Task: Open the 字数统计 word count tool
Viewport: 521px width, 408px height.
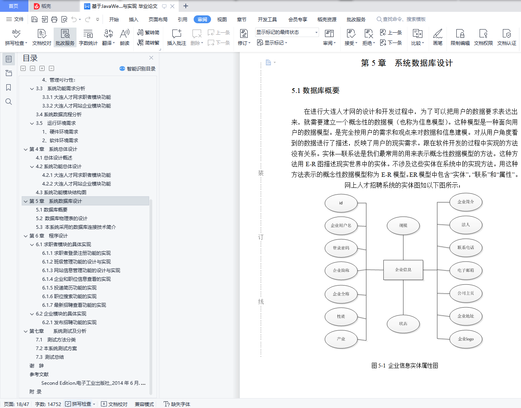Action: 88,37
